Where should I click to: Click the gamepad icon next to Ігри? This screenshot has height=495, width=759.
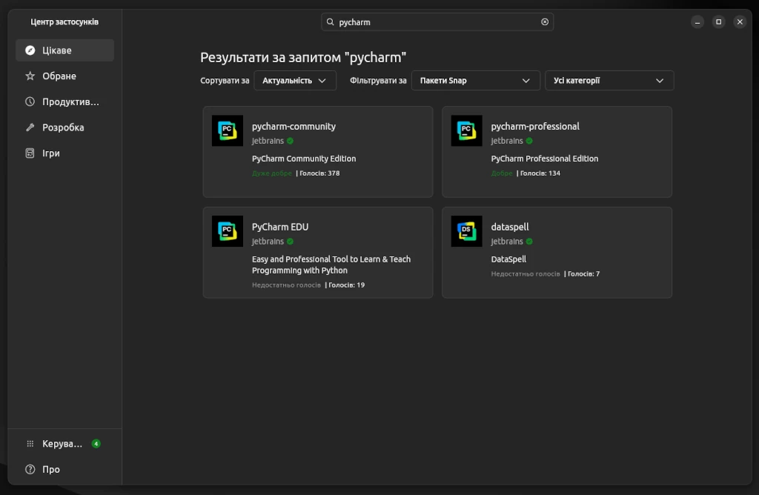coord(30,153)
